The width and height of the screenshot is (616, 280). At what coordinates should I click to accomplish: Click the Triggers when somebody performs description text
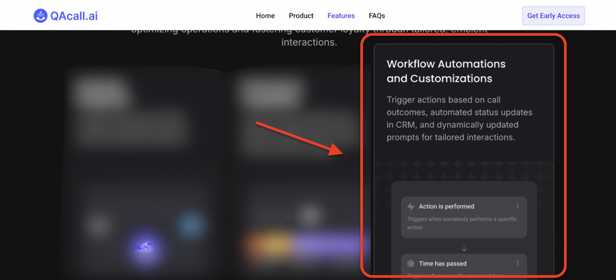click(x=462, y=223)
